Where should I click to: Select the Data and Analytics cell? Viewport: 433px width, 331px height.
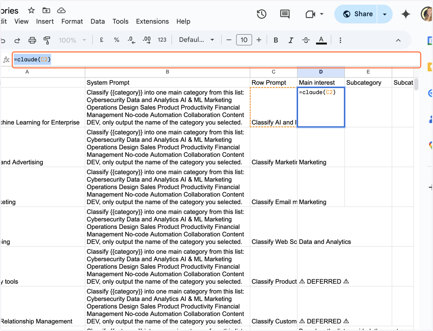(321, 227)
